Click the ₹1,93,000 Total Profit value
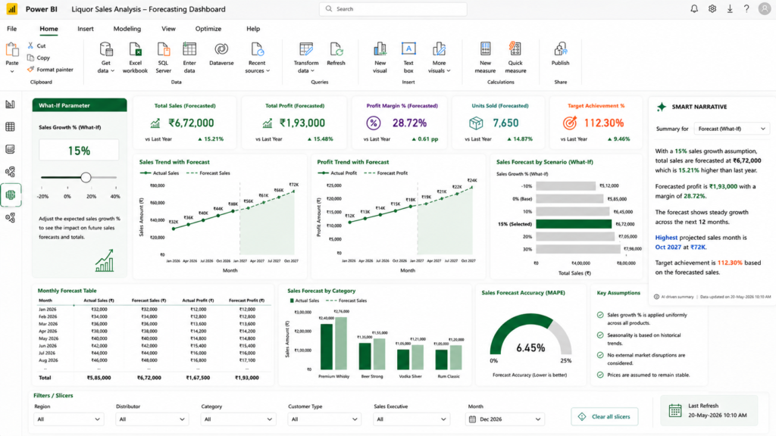This screenshot has height=436, width=776. tap(302, 123)
